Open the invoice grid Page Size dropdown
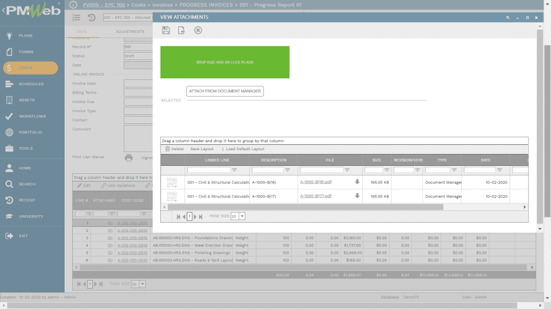 coord(142,284)
